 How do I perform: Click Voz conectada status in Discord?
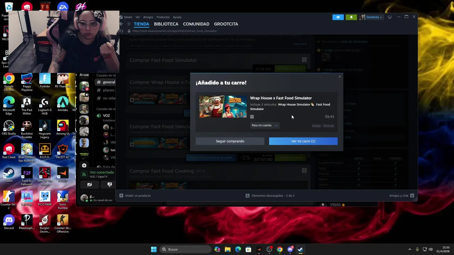click(101, 172)
